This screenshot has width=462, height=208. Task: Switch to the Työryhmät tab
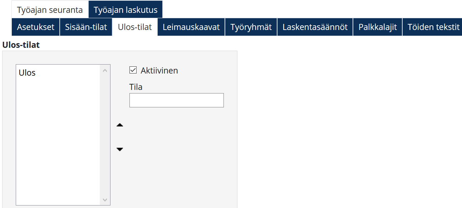point(251,27)
